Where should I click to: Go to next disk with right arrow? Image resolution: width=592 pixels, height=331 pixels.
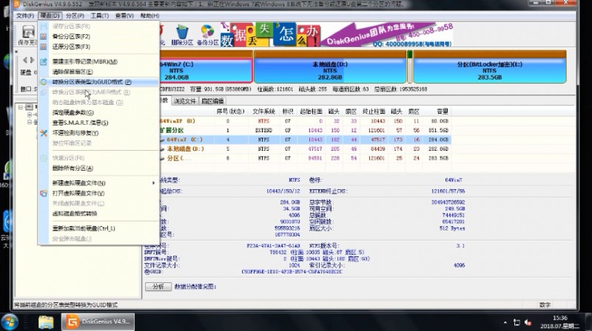[x=32, y=60]
